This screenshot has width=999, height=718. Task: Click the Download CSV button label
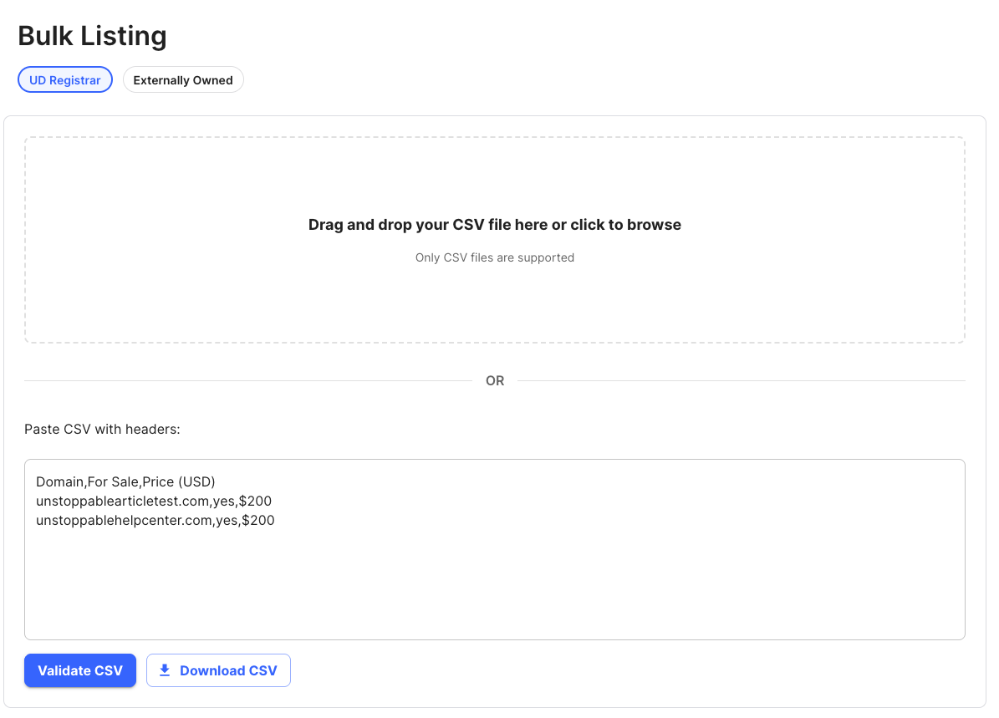pos(228,670)
